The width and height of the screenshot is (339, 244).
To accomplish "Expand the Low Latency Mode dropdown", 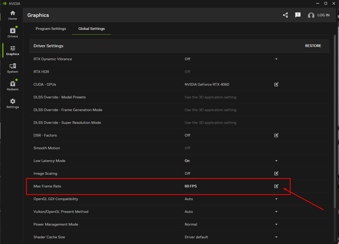I will tap(276, 161).
